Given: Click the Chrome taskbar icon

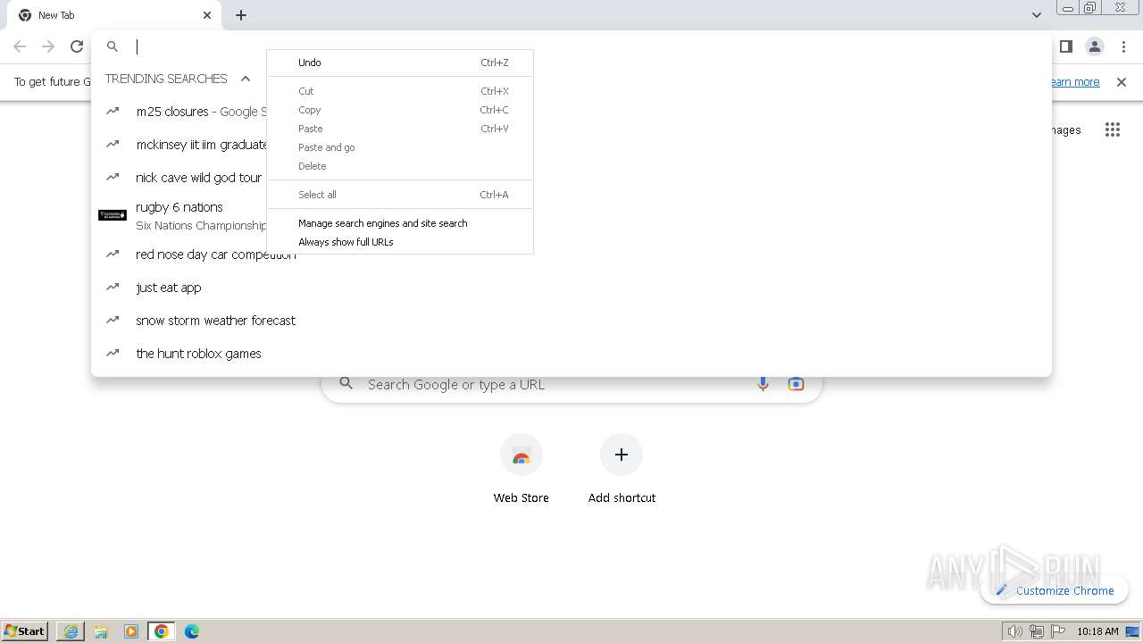Looking at the screenshot, I should click(x=162, y=631).
